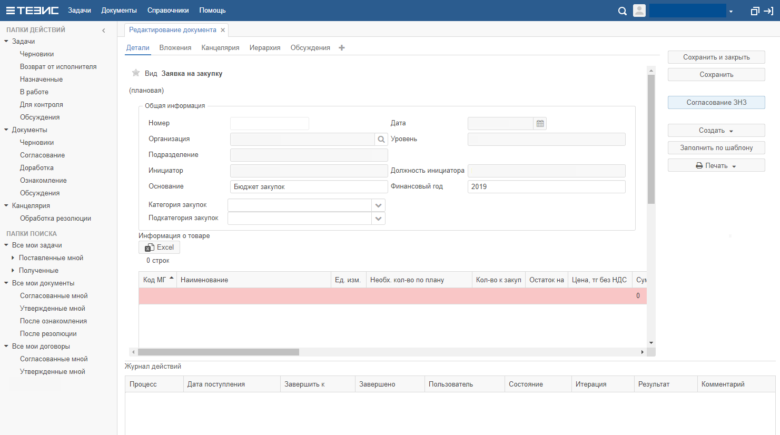This screenshot has height=435, width=780.
Task: Expand the Создать dropdown button
Action: tap(716, 131)
